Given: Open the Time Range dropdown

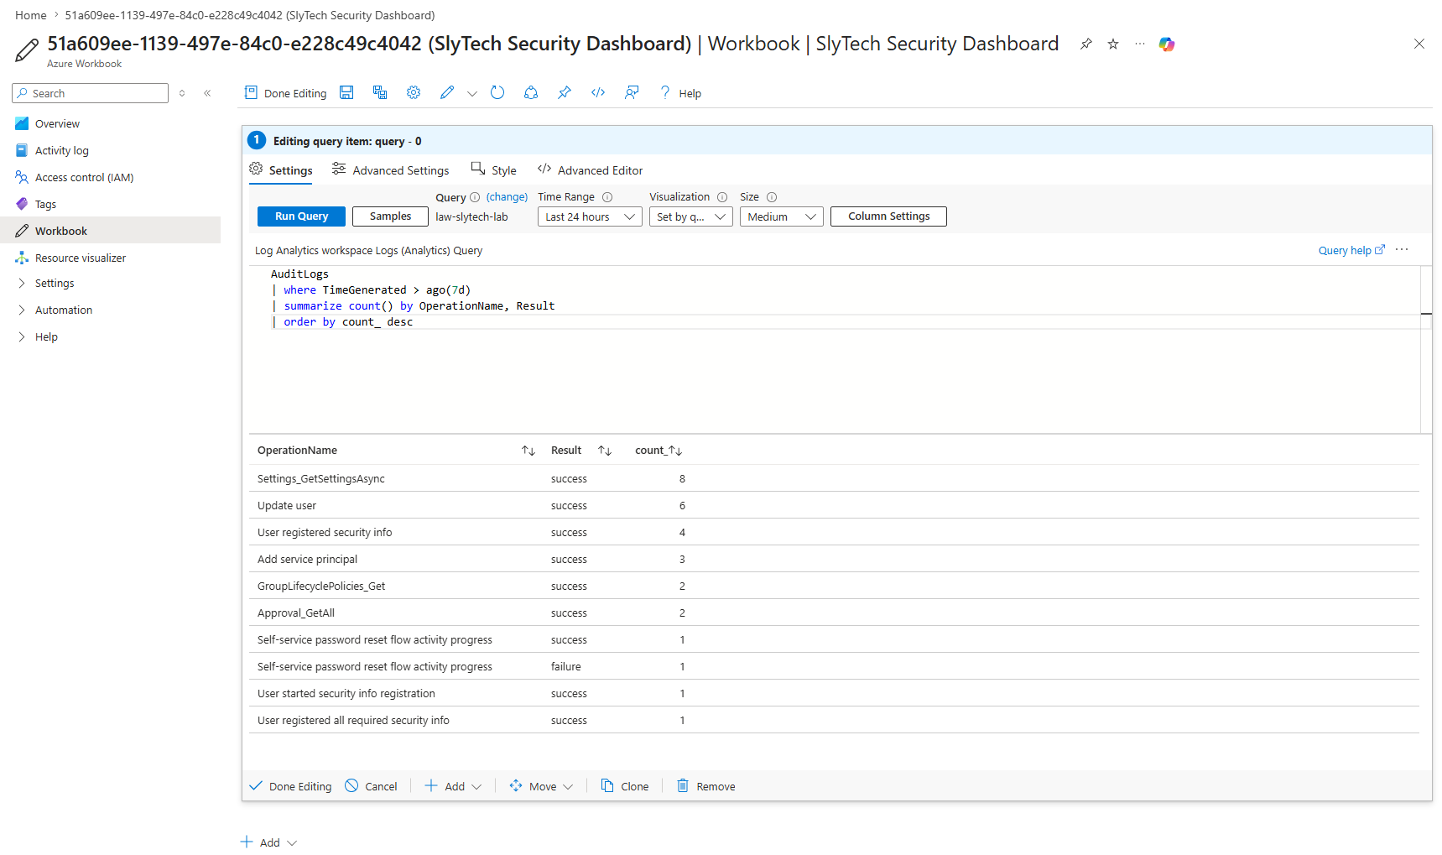Looking at the screenshot, I should click(x=590, y=216).
